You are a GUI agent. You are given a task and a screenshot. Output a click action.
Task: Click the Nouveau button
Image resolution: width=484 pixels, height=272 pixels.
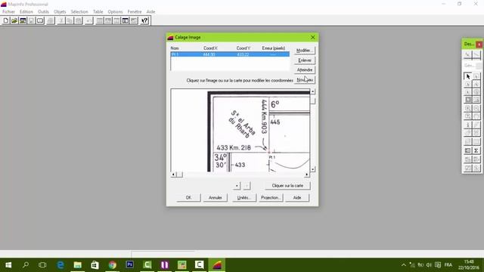(x=305, y=80)
